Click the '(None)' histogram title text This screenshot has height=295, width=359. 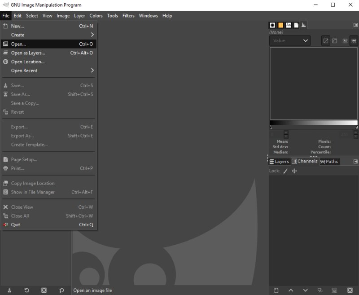[x=276, y=32]
